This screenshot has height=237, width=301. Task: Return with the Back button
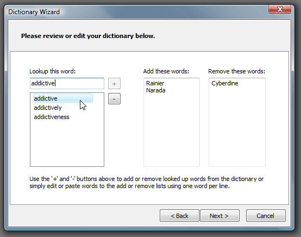pos(179,216)
